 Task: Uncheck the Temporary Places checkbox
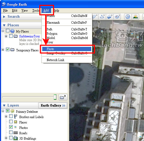pos(8,50)
